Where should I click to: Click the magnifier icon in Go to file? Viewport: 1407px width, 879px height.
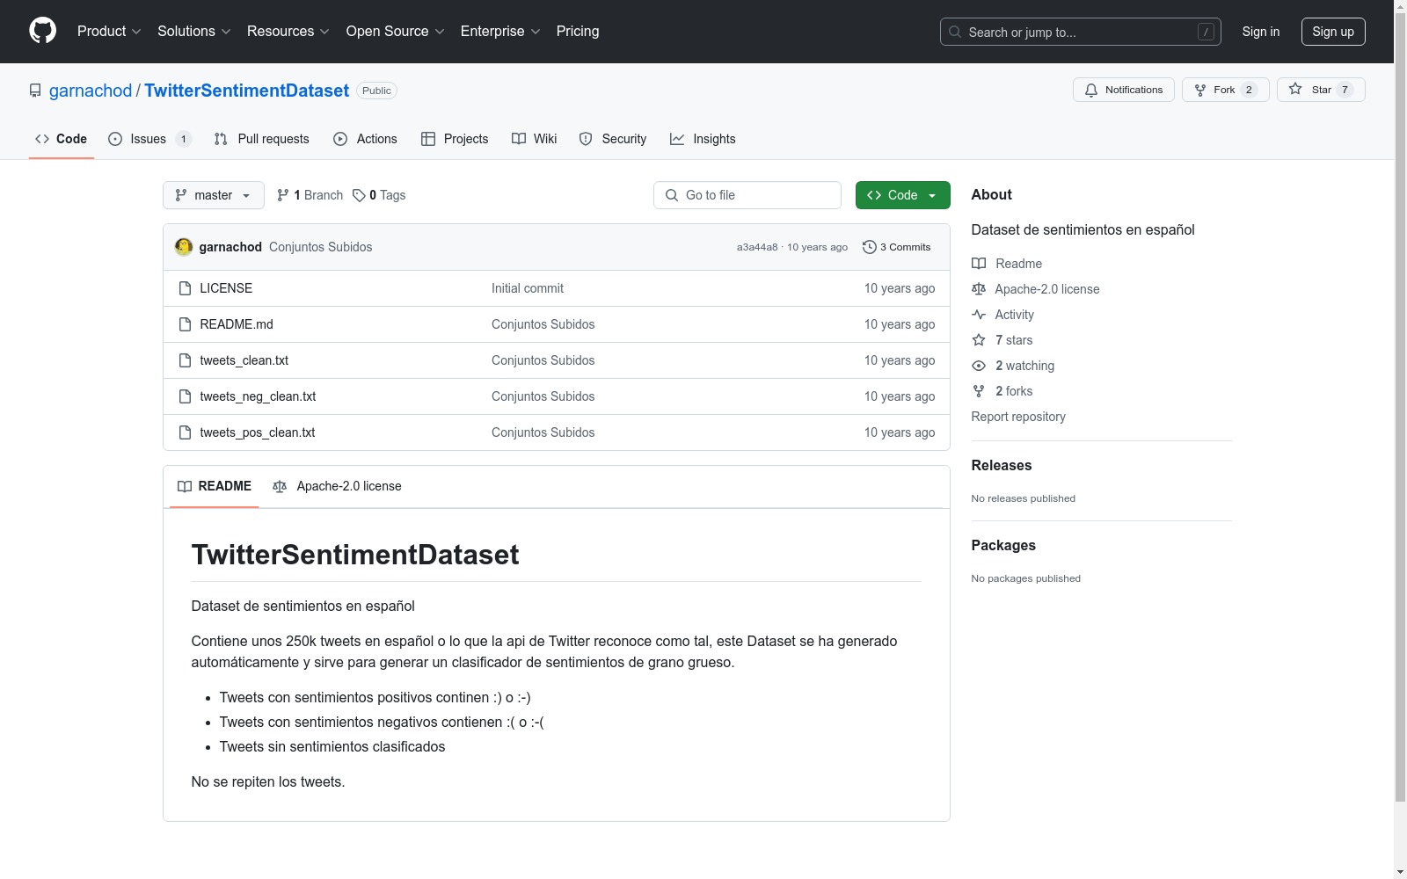(672, 195)
